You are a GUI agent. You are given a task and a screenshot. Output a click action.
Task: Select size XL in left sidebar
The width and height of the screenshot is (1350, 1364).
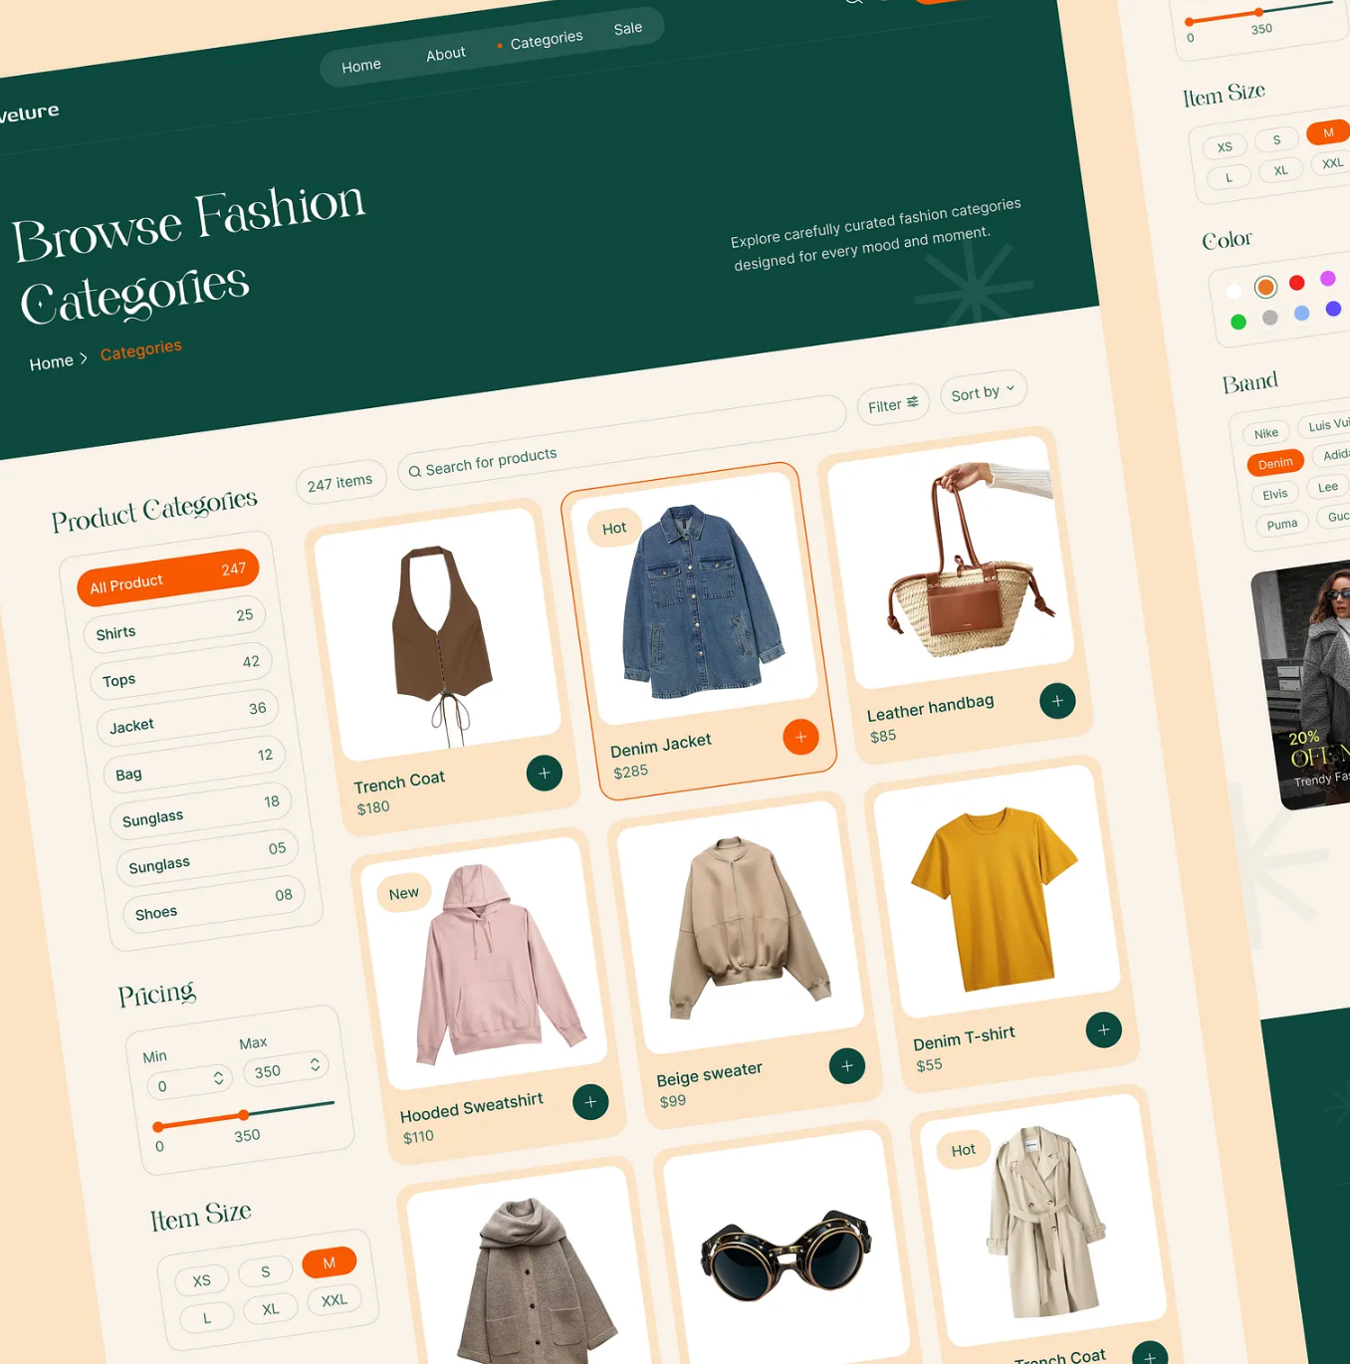point(271,1309)
